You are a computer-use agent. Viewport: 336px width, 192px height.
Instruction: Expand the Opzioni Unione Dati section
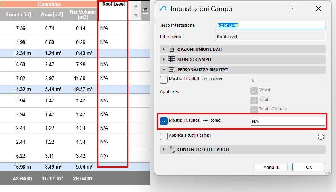[x=164, y=49]
